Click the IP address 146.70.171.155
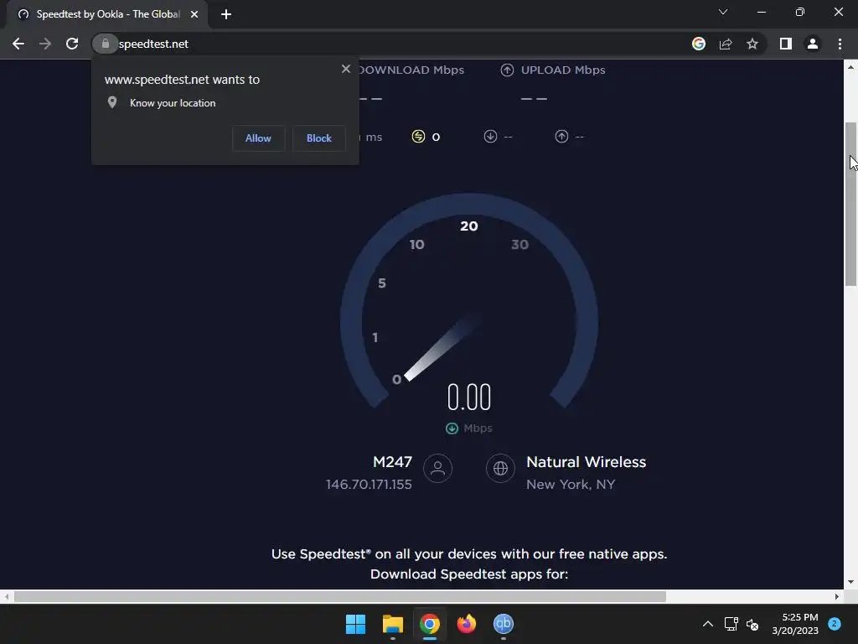Image resolution: width=858 pixels, height=644 pixels. pos(369,484)
